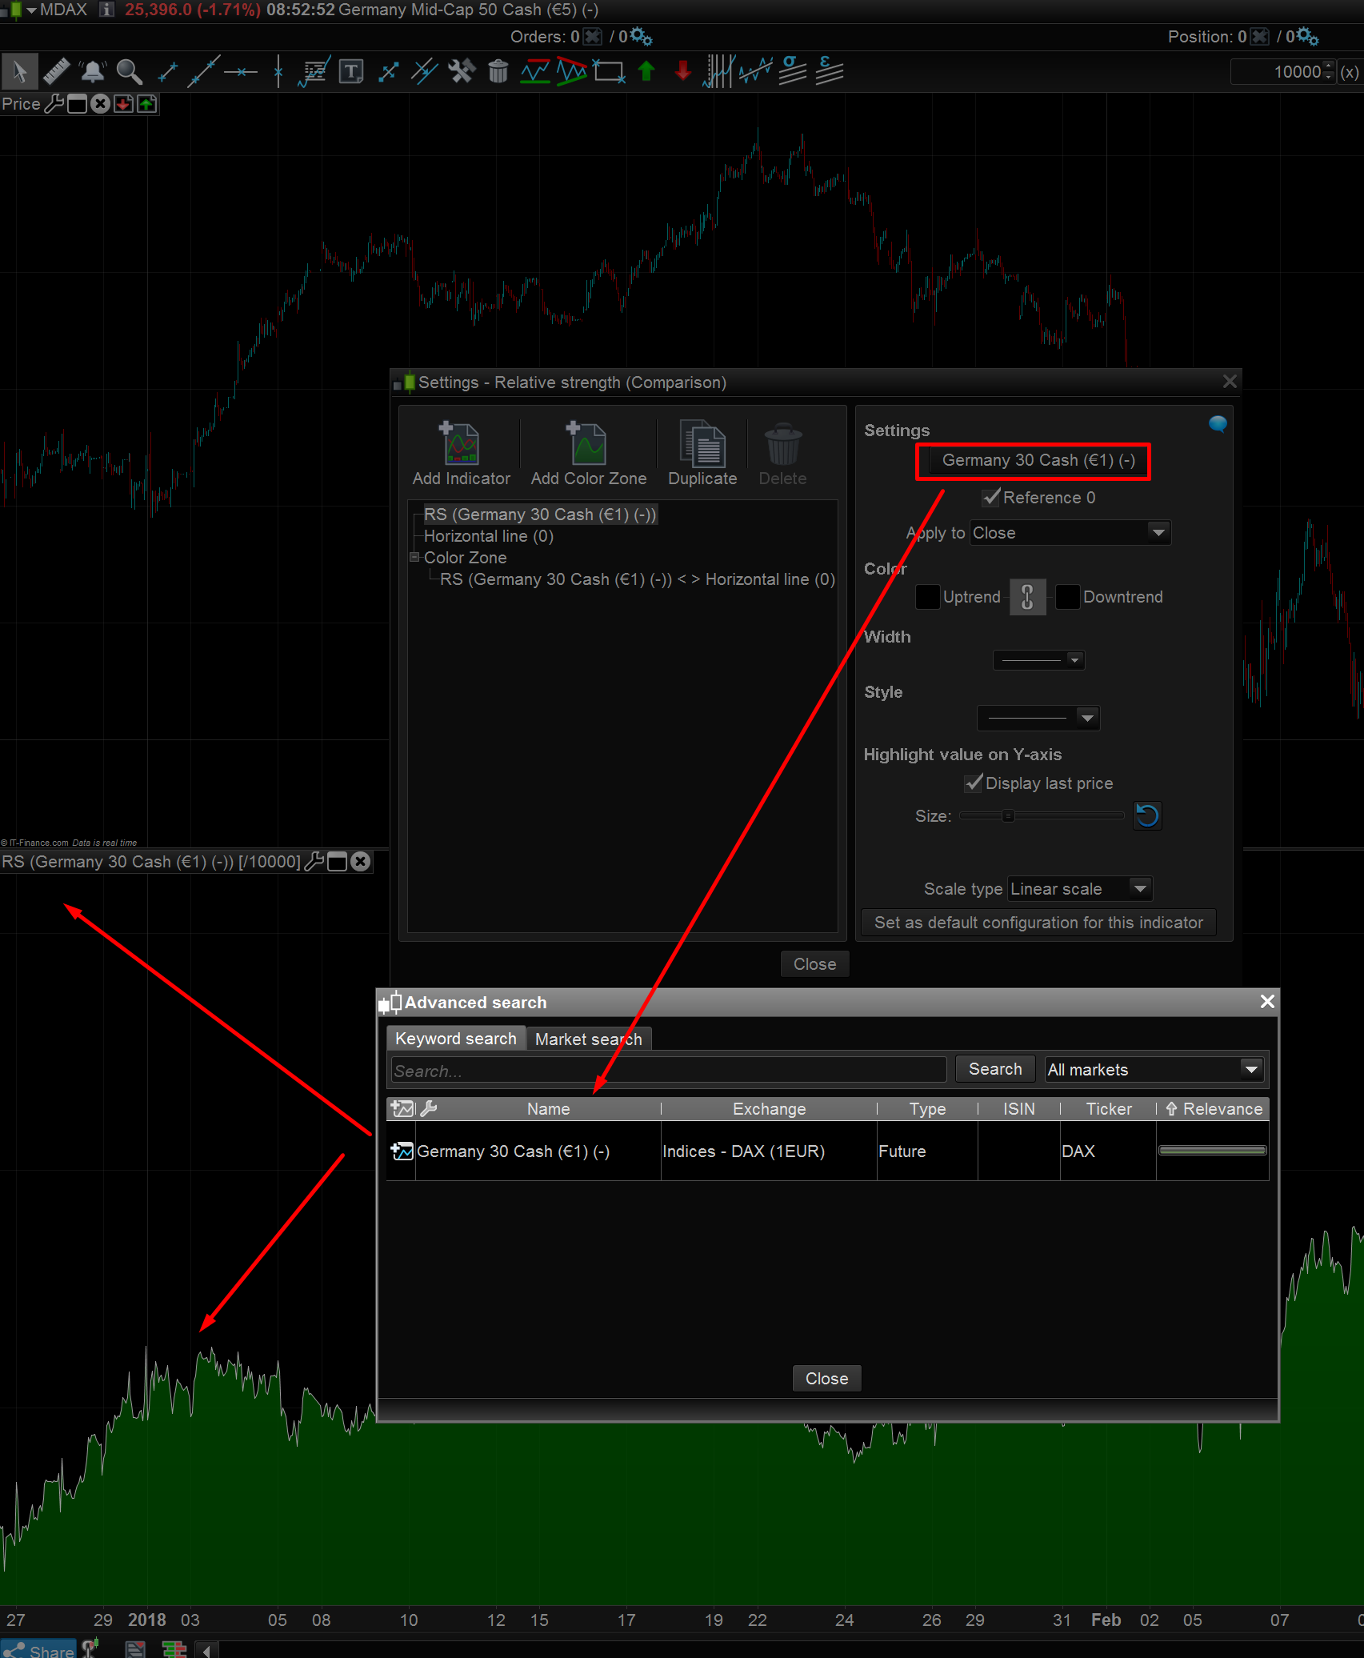Click the Search button
The width and height of the screenshot is (1364, 1658).
click(x=995, y=1069)
